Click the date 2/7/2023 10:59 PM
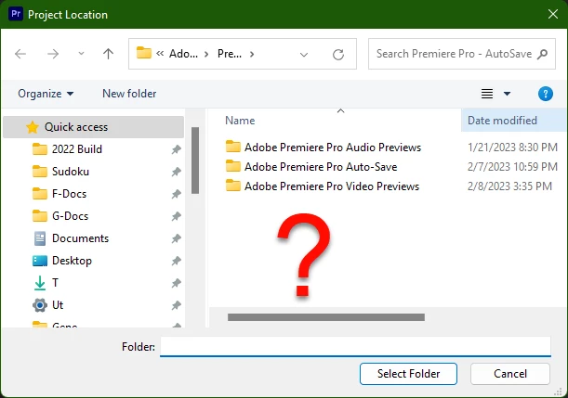568x398 pixels. pyautogui.click(x=512, y=167)
